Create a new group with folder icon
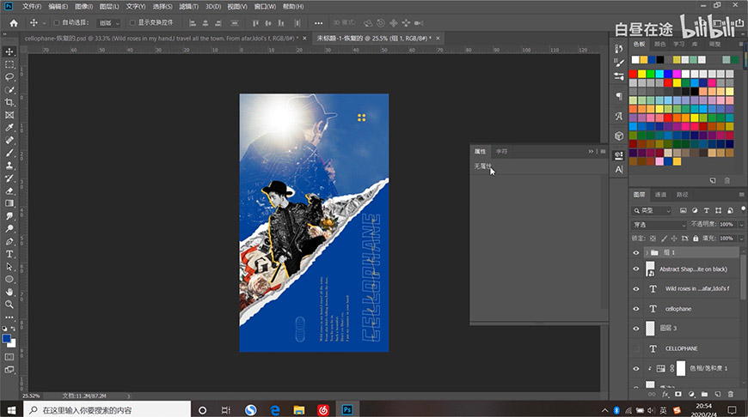Screen dimensions: 748x417 click(x=705, y=394)
